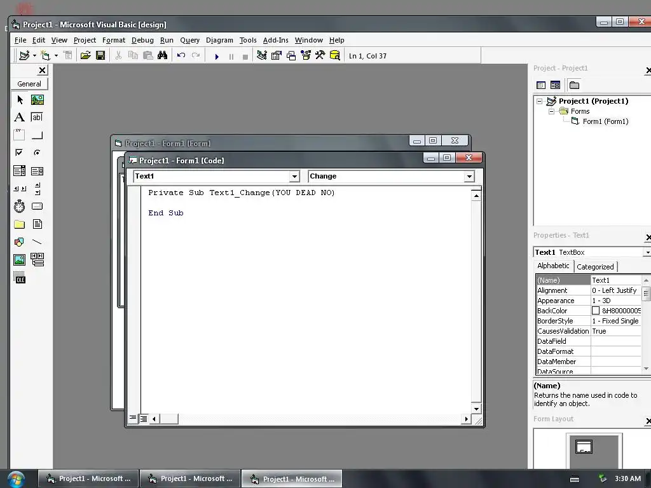Select the OLE container tool
The height and width of the screenshot is (488, 651).
tap(20, 277)
